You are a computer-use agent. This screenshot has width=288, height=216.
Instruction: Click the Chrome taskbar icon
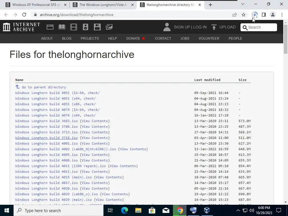click(x=180, y=210)
